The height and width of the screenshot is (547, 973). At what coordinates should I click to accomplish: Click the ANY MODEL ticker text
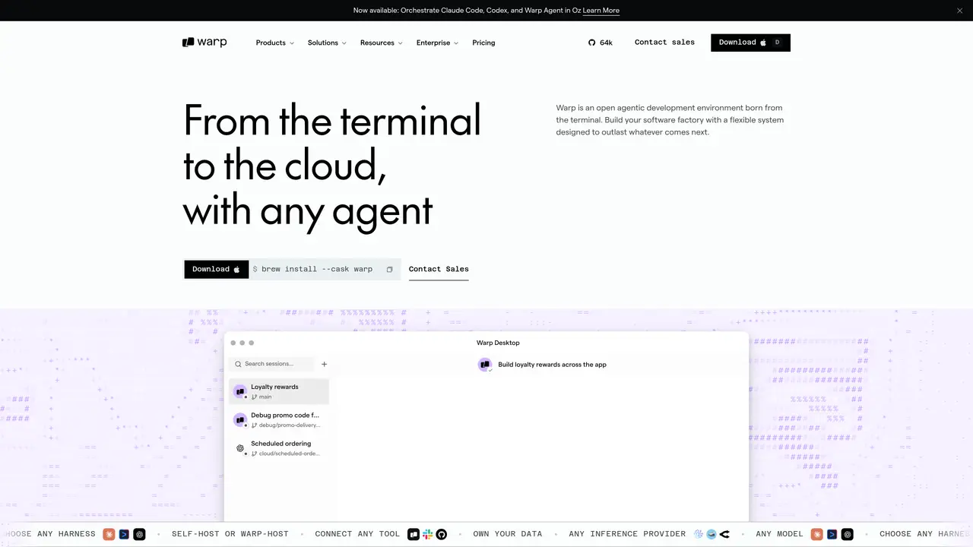(779, 534)
